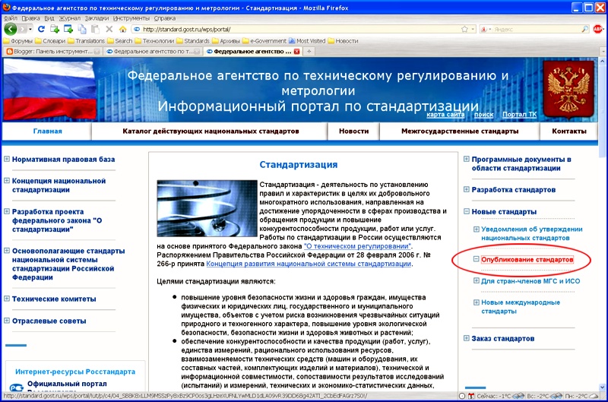
Task: Select Опубликование стандартов tree item
Action: pos(527,259)
